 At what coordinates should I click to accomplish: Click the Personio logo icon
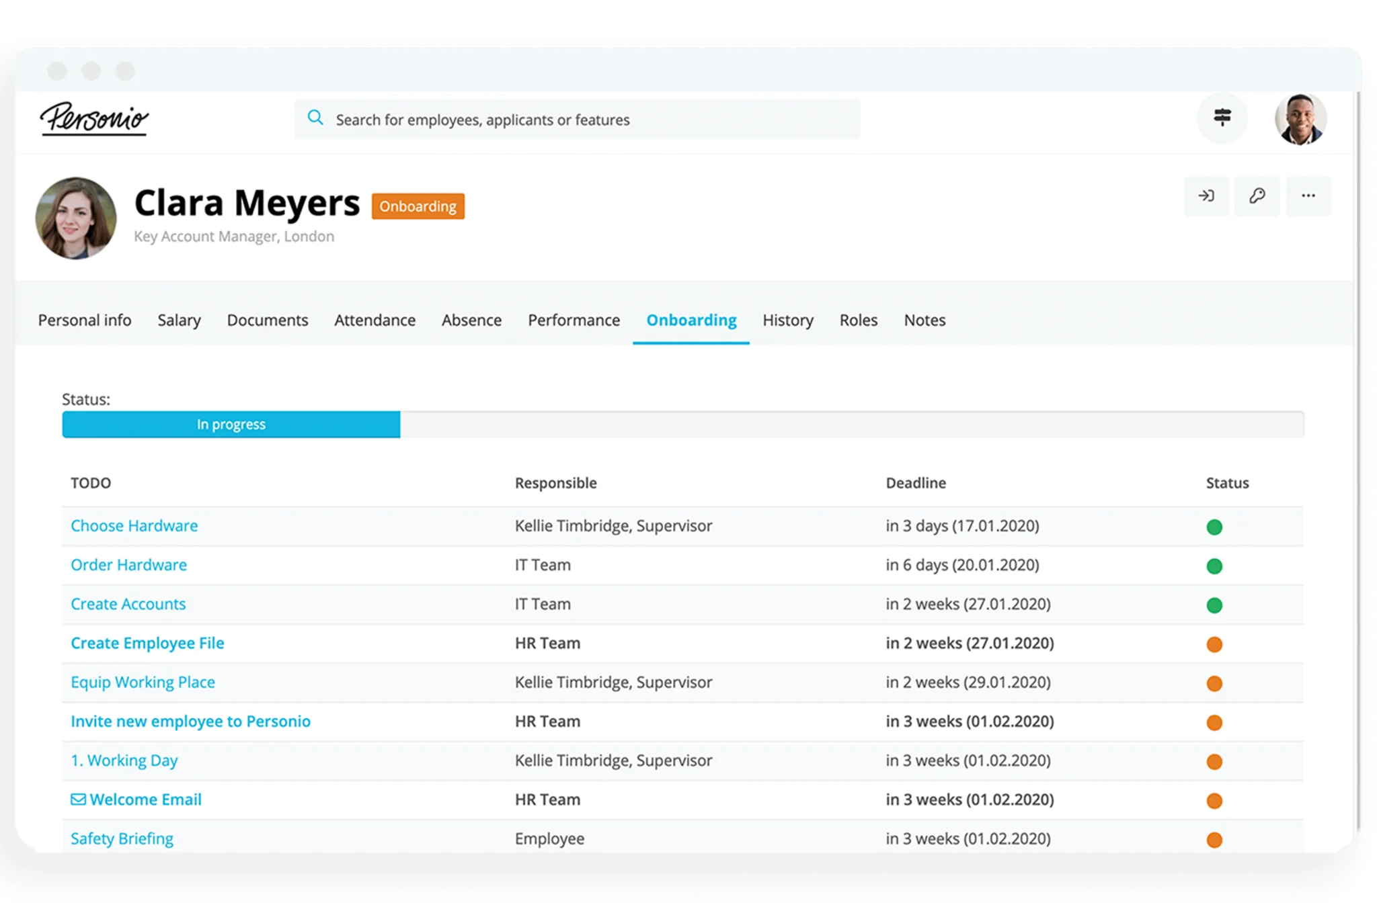(95, 119)
